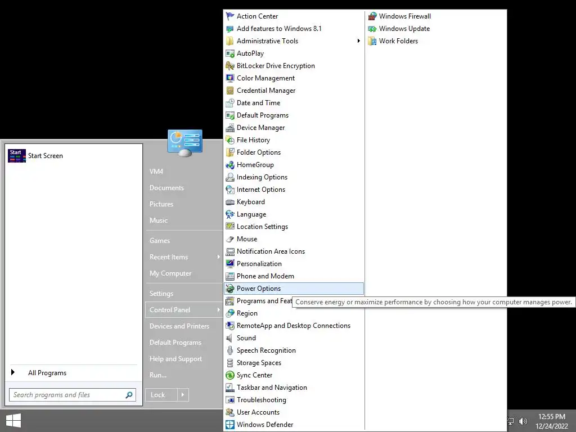Open My Computer

tap(170, 273)
